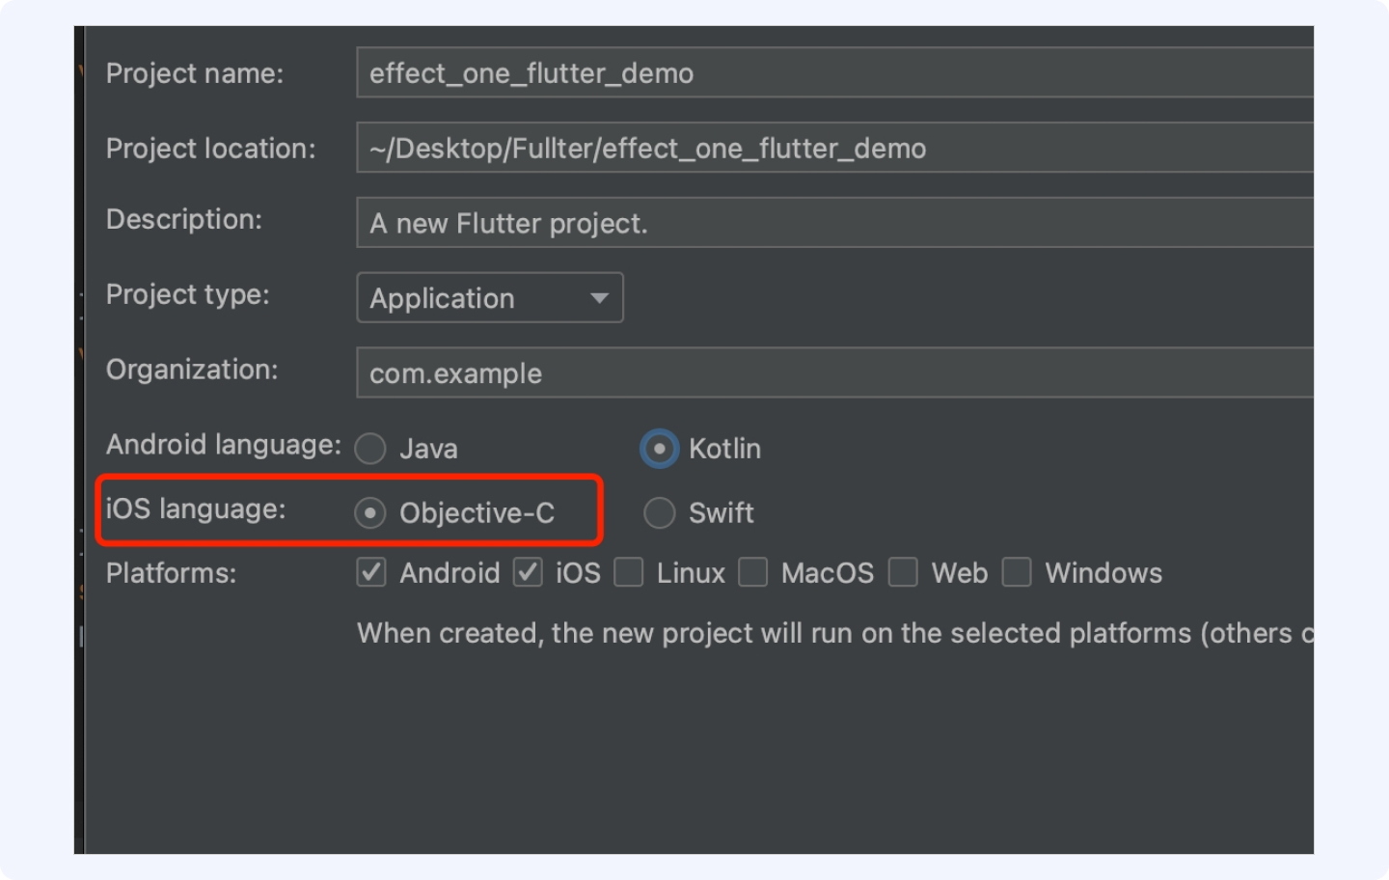Image resolution: width=1389 pixels, height=880 pixels.
Task: Enable the Windows platform checkbox
Action: (x=1018, y=572)
